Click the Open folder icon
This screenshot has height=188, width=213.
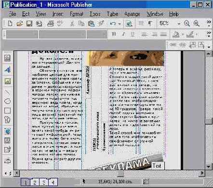20,24
